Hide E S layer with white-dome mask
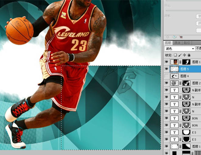The height and width of the screenshot is (155, 201). pos(166,132)
